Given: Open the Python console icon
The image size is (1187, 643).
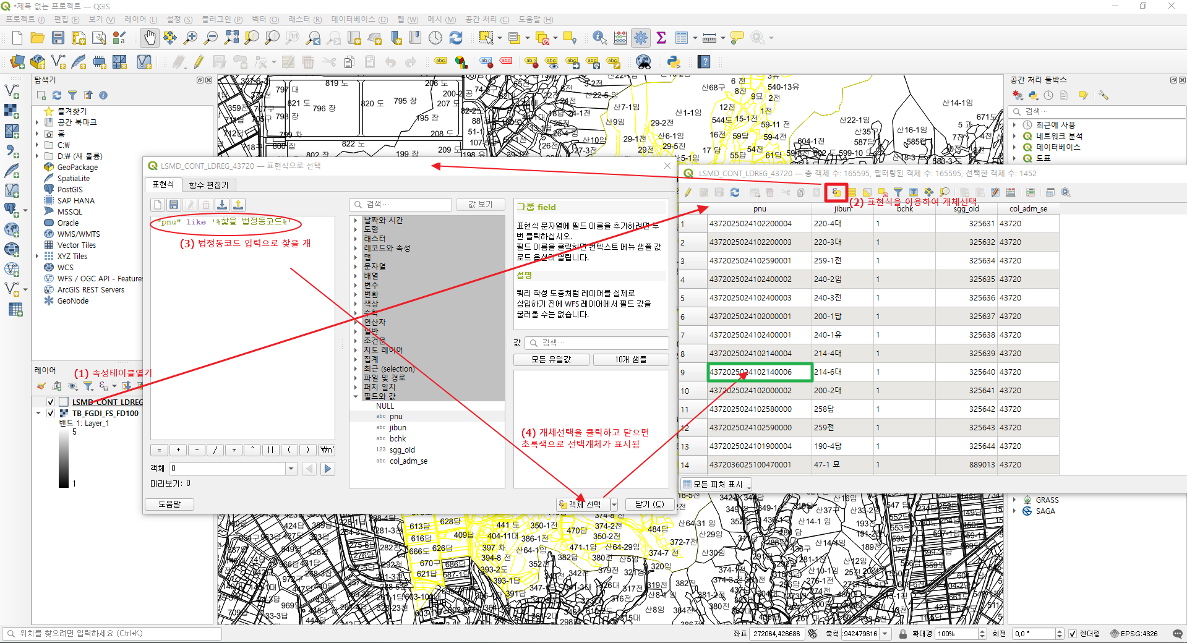Looking at the screenshot, I should 674,62.
